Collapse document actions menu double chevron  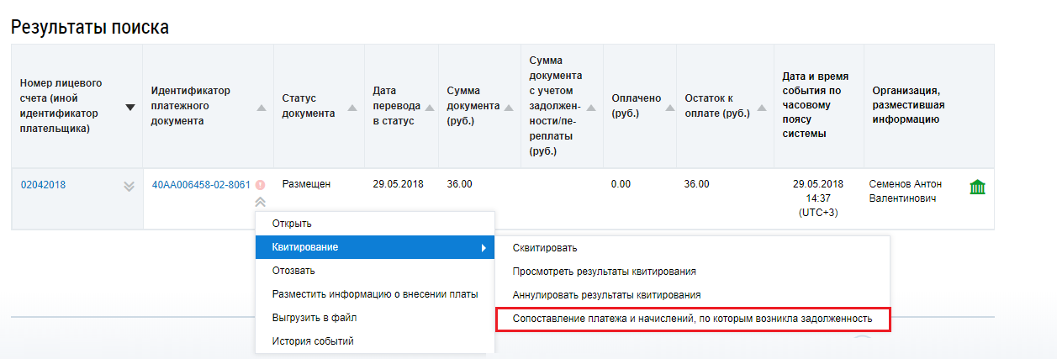click(x=261, y=202)
